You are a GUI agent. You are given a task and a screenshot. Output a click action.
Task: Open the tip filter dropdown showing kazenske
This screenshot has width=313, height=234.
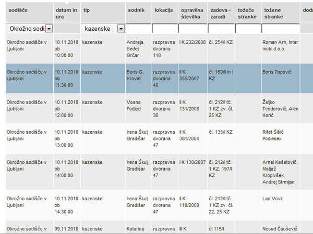[x=121, y=29]
